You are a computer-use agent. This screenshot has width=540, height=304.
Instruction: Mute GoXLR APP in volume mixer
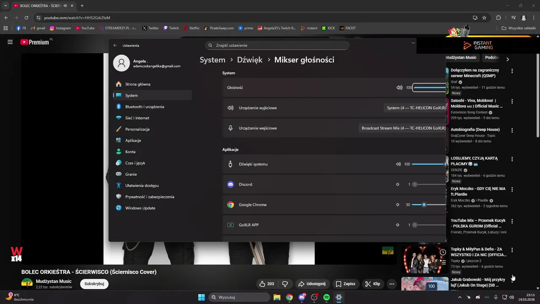[x=397, y=225]
